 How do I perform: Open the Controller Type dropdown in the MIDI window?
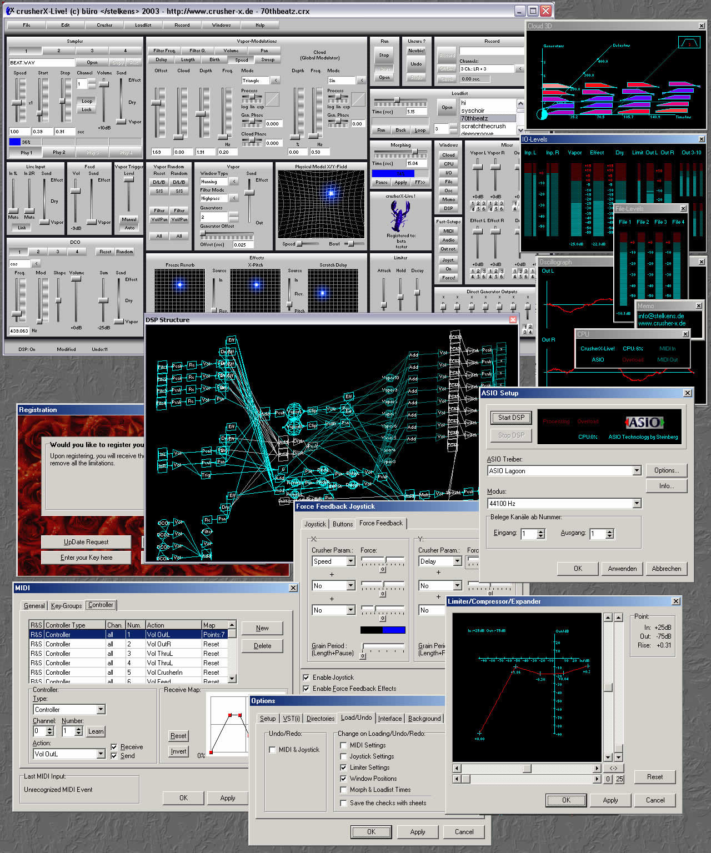click(x=101, y=709)
